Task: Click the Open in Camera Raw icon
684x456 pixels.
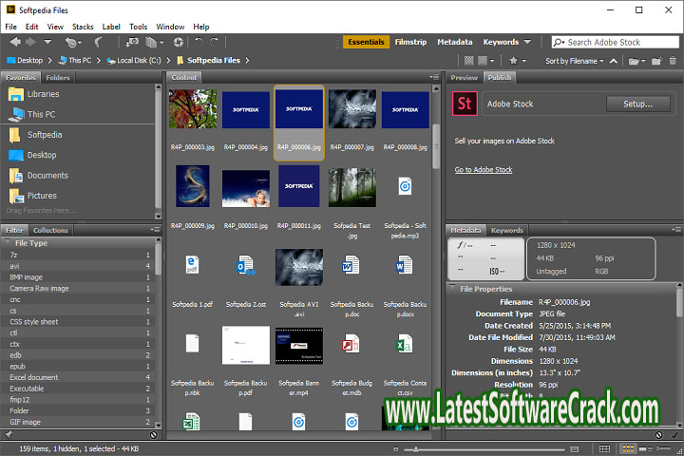Action: point(179,43)
